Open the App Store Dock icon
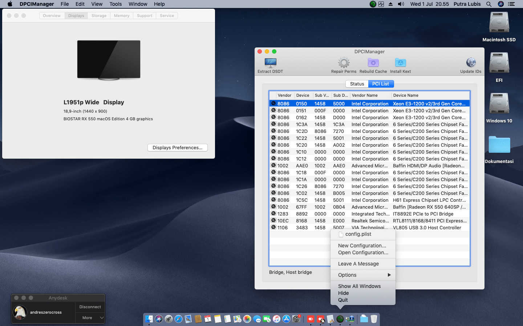523x326 pixels. pos(286,319)
